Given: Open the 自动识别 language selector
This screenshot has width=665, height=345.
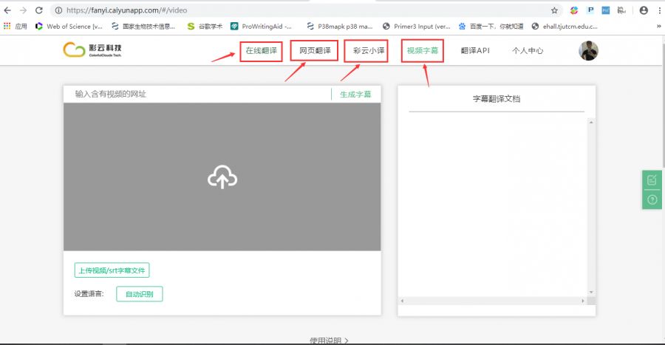Looking at the screenshot, I should coord(140,294).
